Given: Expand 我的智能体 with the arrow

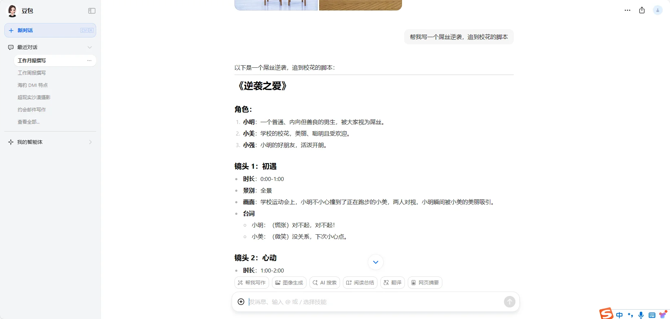Looking at the screenshot, I should tap(90, 142).
